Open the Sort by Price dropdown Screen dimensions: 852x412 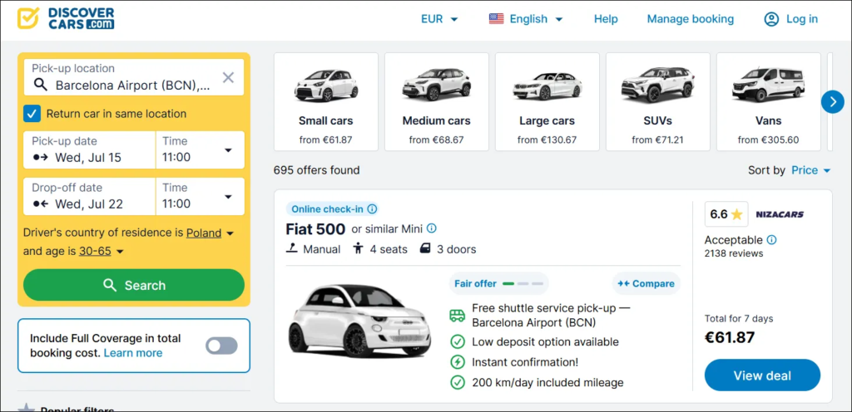point(811,170)
